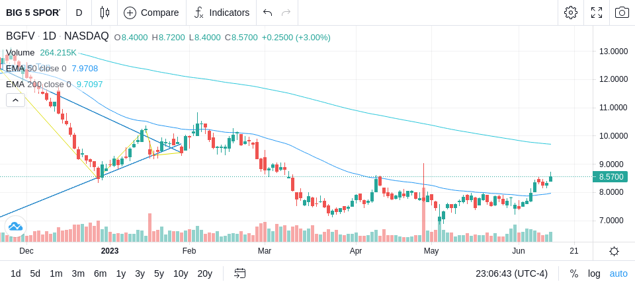Click the Dec label on time axis

(x=26, y=251)
